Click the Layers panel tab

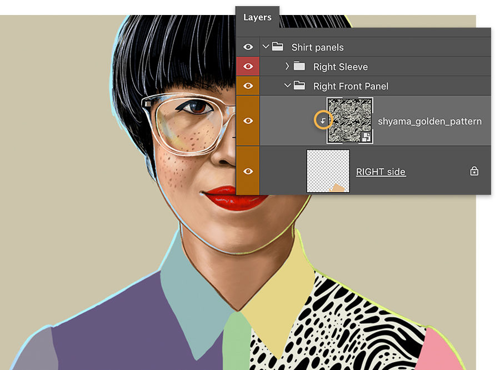pyautogui.click(x=257, y=17)
